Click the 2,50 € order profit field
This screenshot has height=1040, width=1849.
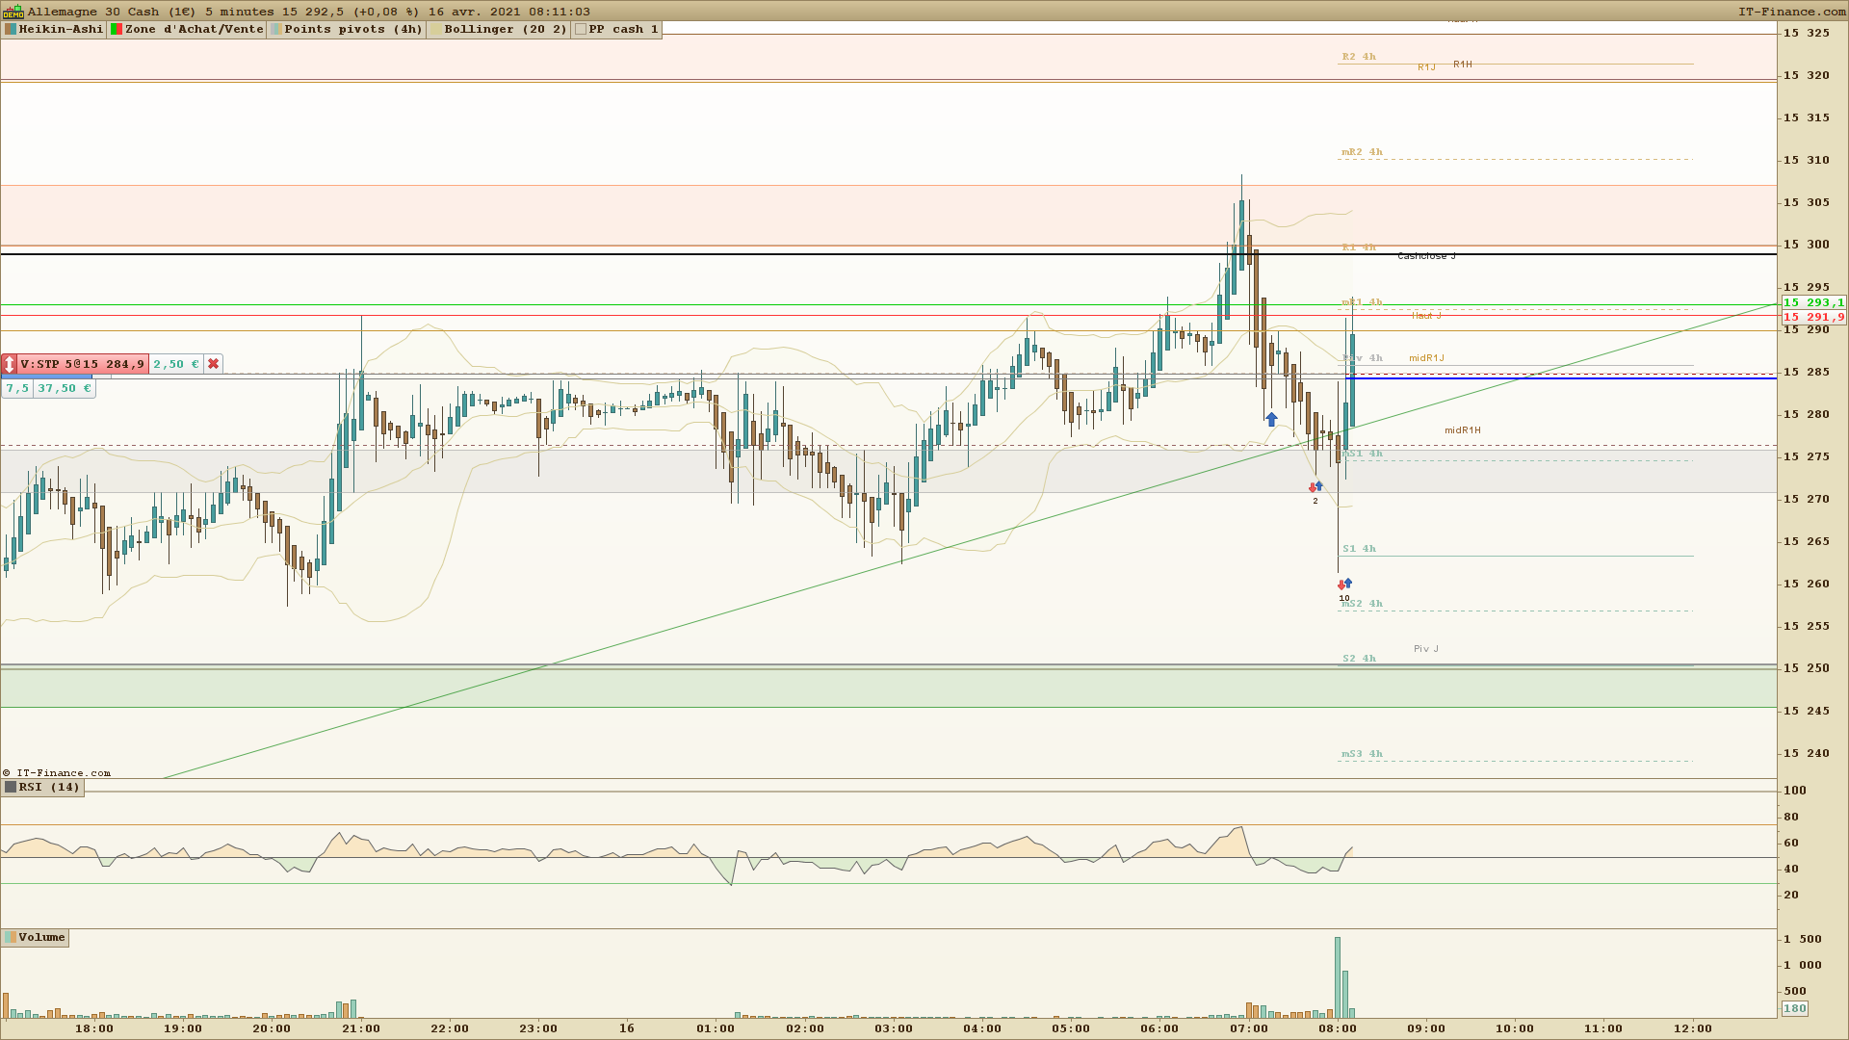(176, 364)
